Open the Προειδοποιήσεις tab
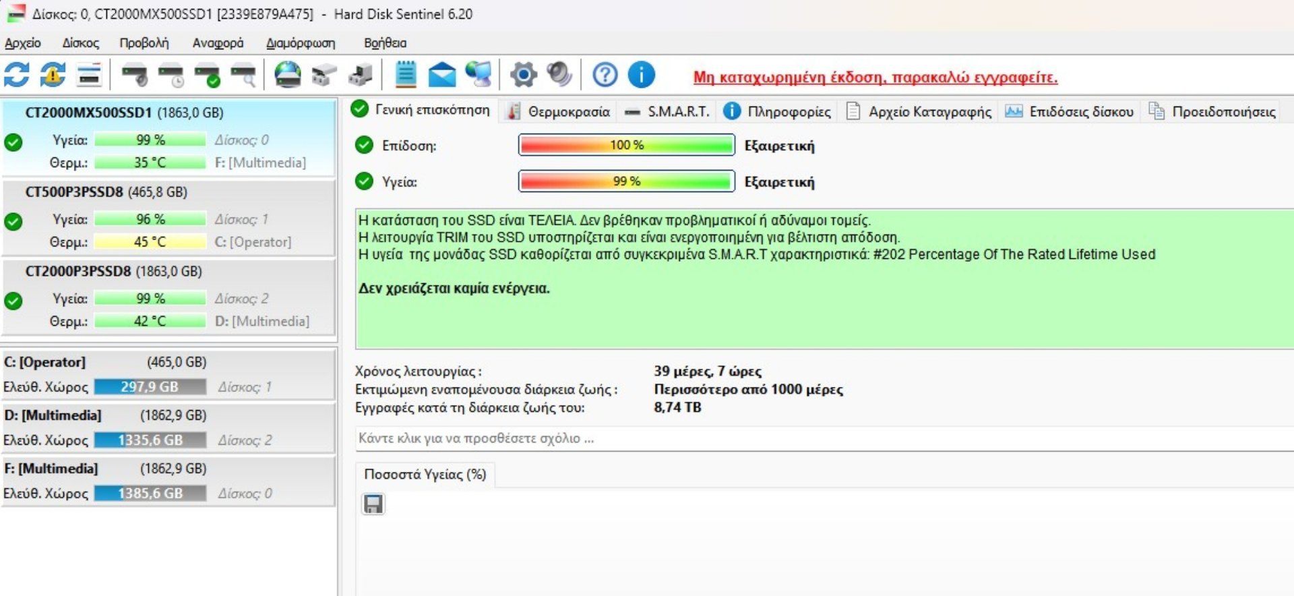The height and width of the screenshot is (596, 1294). click(1212, 112)
